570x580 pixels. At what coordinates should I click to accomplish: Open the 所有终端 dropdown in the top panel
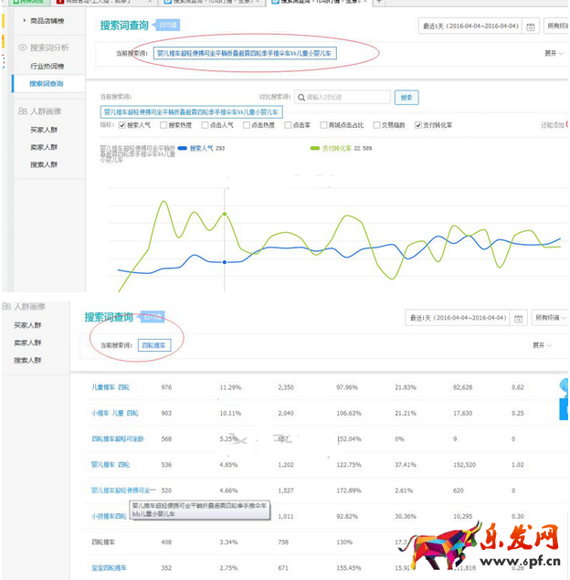click(x=557, y=26)
